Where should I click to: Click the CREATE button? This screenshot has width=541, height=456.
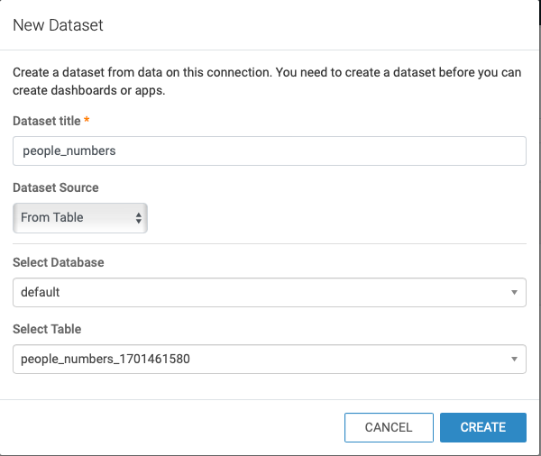(483, 427)
